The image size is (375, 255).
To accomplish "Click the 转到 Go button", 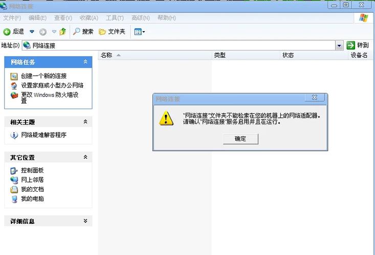I will coord(358,45).
